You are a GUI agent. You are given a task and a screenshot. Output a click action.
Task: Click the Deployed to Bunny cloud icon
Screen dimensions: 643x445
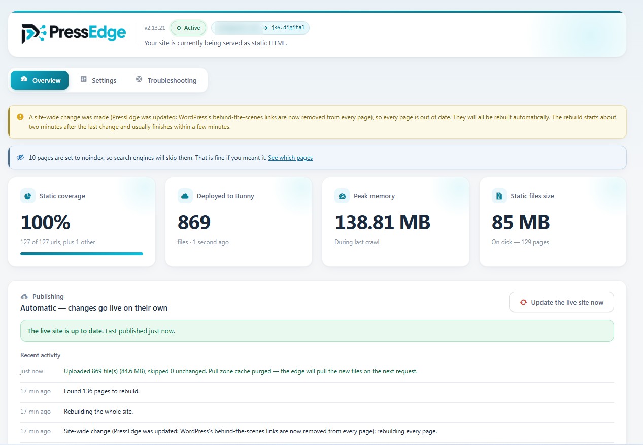pos(185,196)
